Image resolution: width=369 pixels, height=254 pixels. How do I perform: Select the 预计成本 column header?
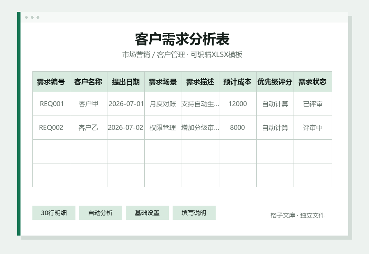coord(238,82)
